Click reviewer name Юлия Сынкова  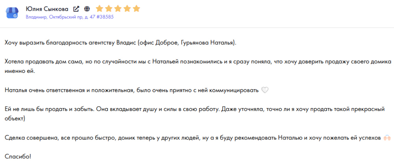[x=47, y=9]
